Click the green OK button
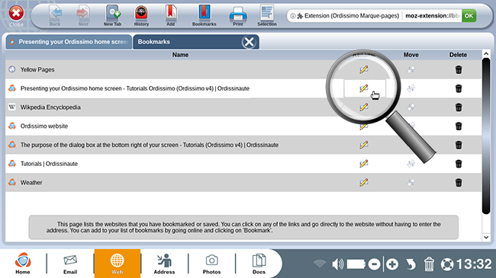The image size is (496, 278). pyautogui.click(x=469, y=15)
